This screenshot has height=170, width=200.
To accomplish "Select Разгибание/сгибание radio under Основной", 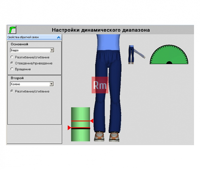I will click(12, 57).
